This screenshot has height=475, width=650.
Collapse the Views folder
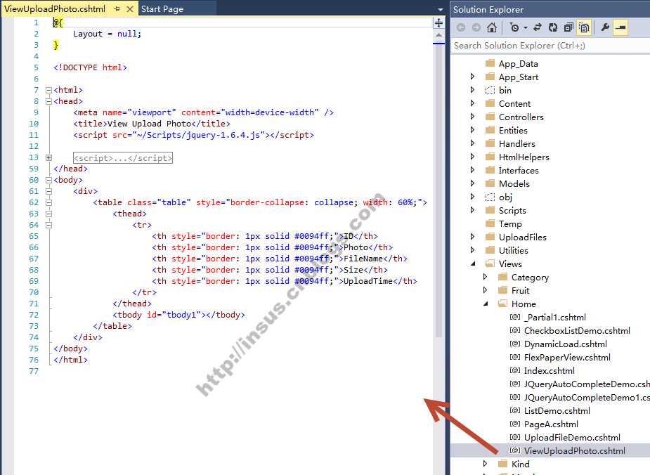[473, 263]
